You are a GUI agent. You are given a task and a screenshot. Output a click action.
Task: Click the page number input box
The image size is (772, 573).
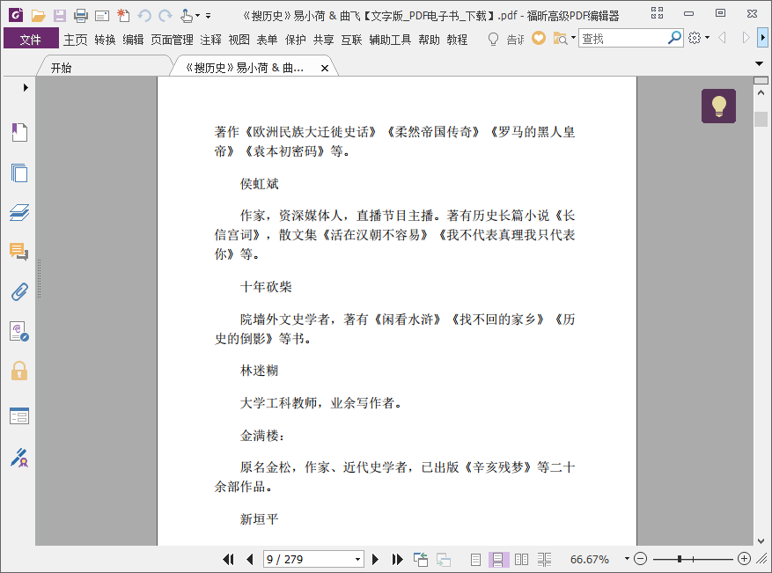point(308,559)
